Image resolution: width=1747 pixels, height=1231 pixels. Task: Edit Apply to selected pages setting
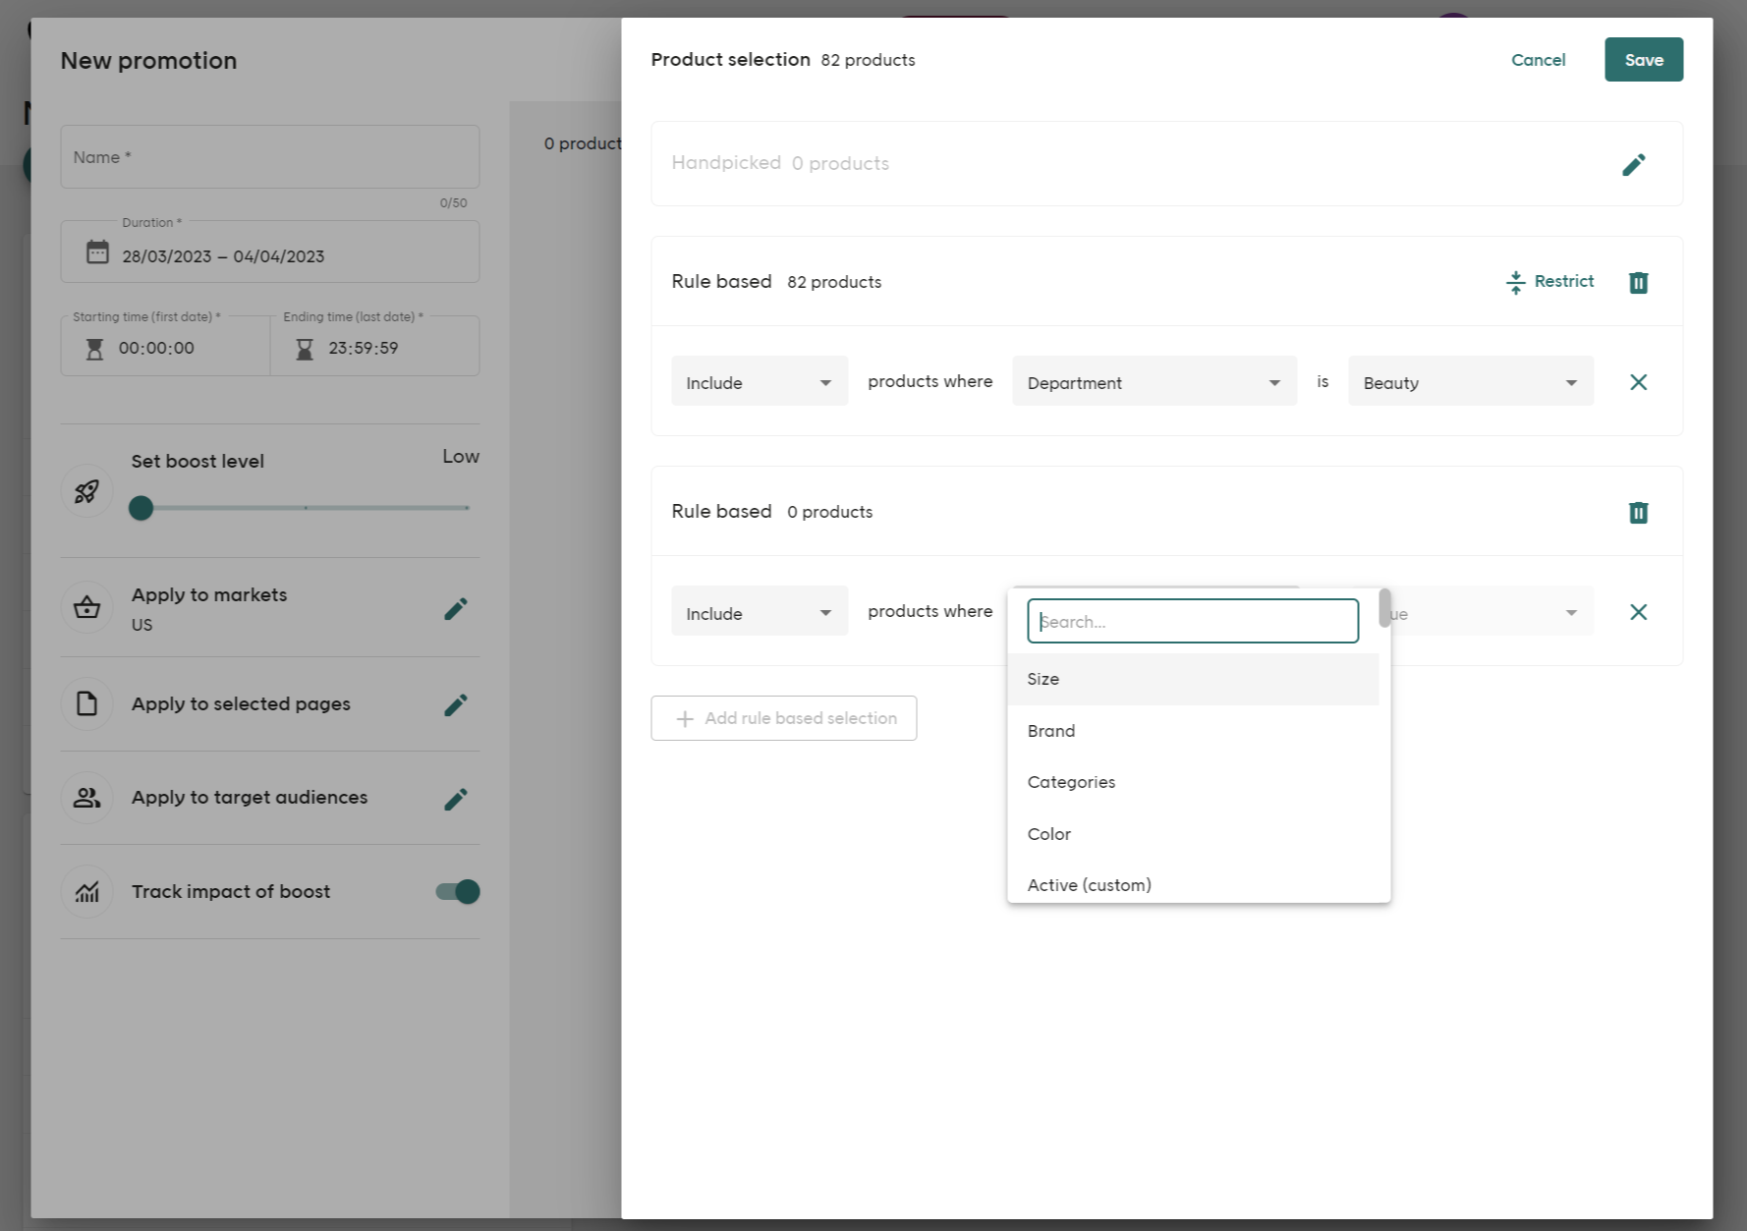[455, 704]
